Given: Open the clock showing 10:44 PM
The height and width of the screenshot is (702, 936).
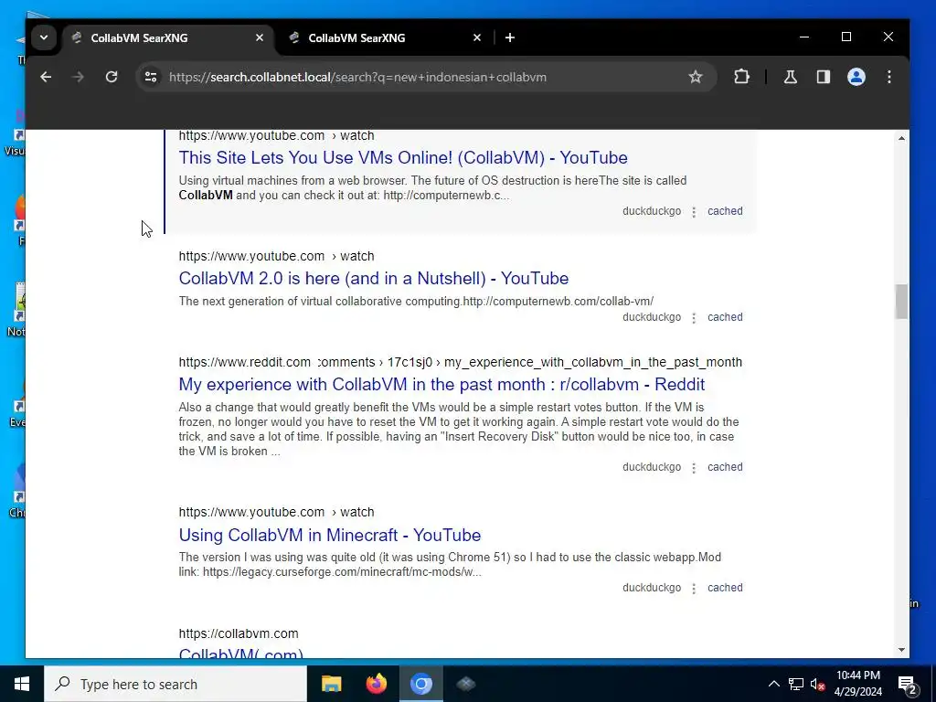Looking at the screenshot, I should point(857,684).
